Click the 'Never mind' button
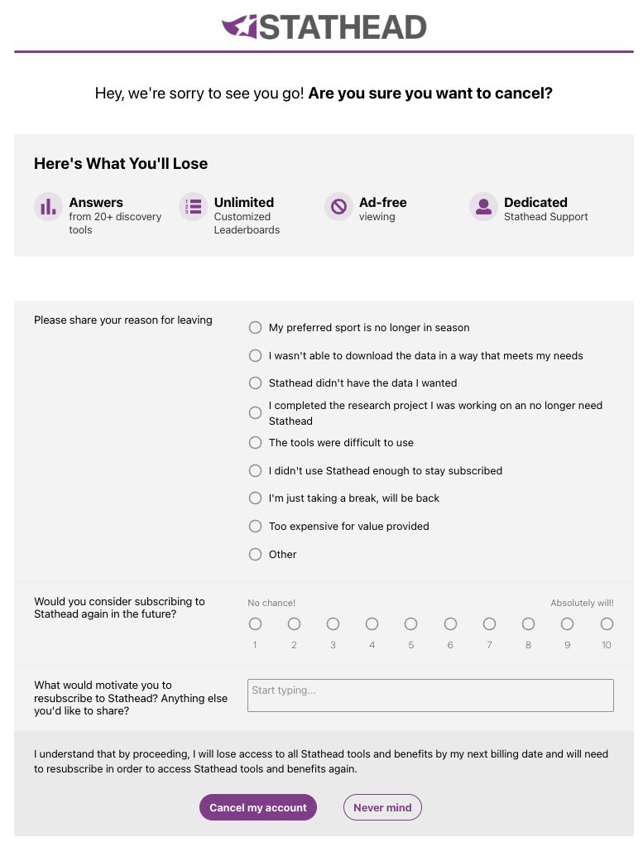The image size is (643, 847). tap(382, 808)
